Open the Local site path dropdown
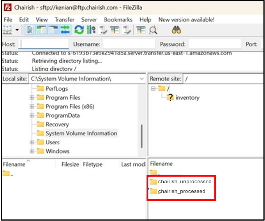 [x=142, y=79]
